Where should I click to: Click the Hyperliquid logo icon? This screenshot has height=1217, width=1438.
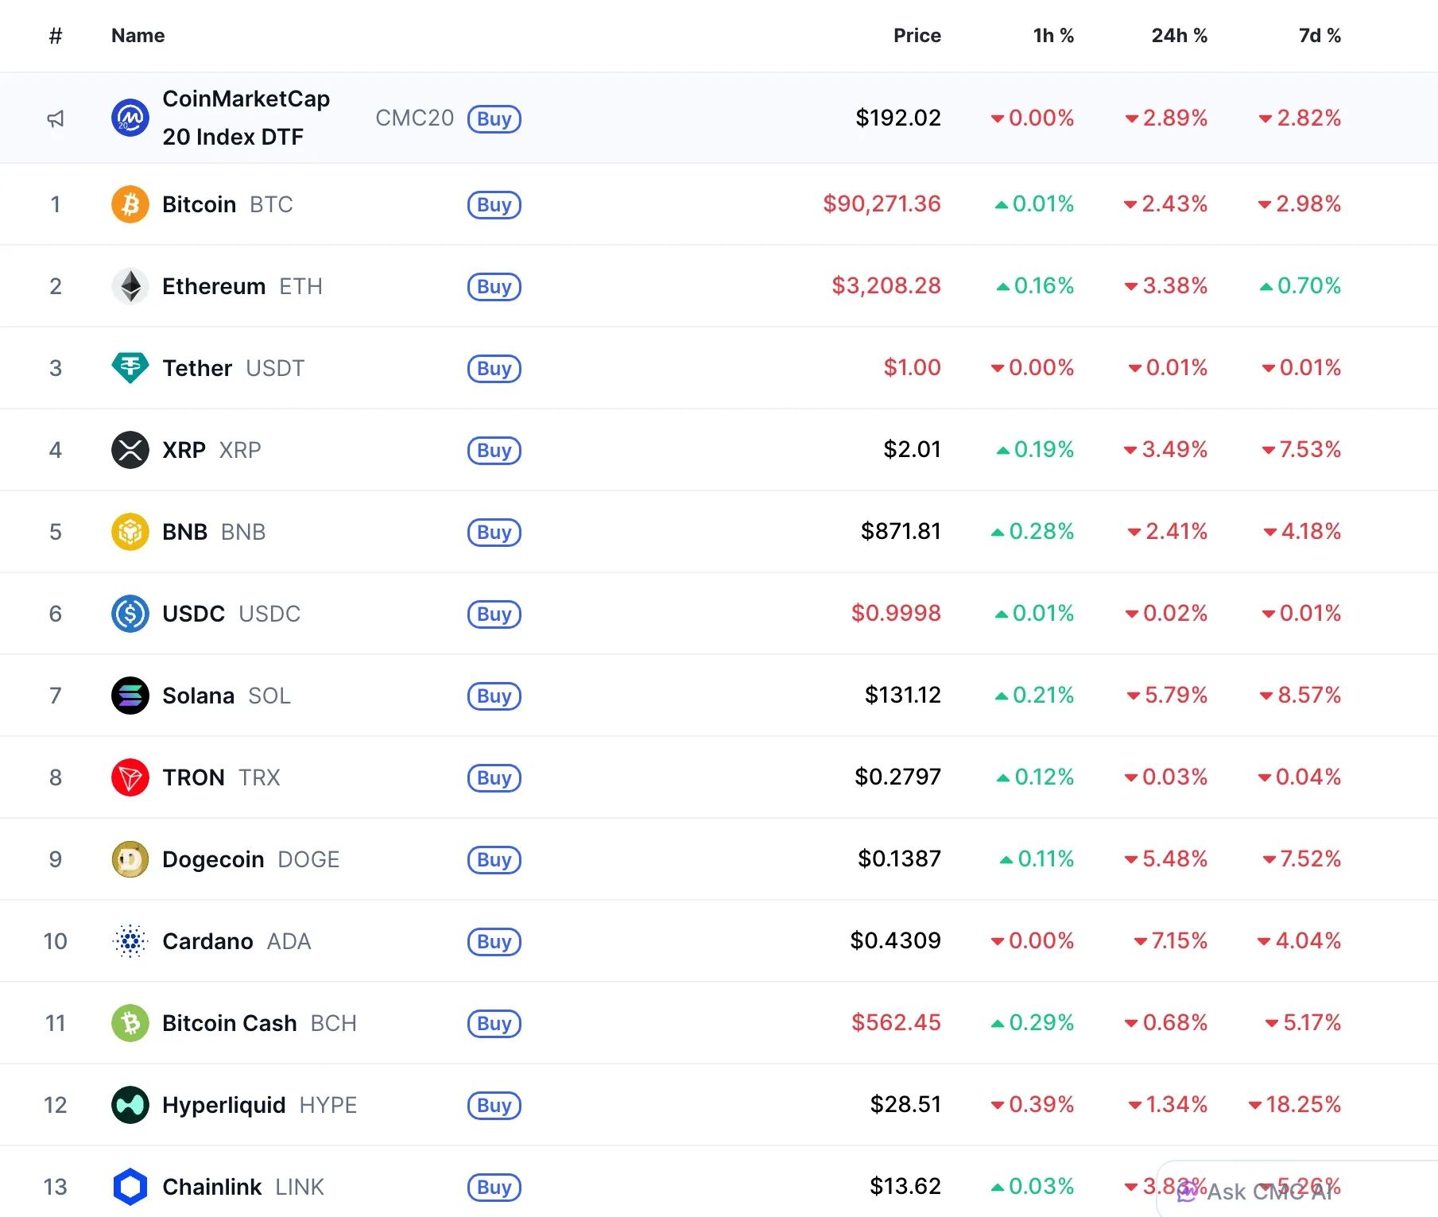point(130,1105)
